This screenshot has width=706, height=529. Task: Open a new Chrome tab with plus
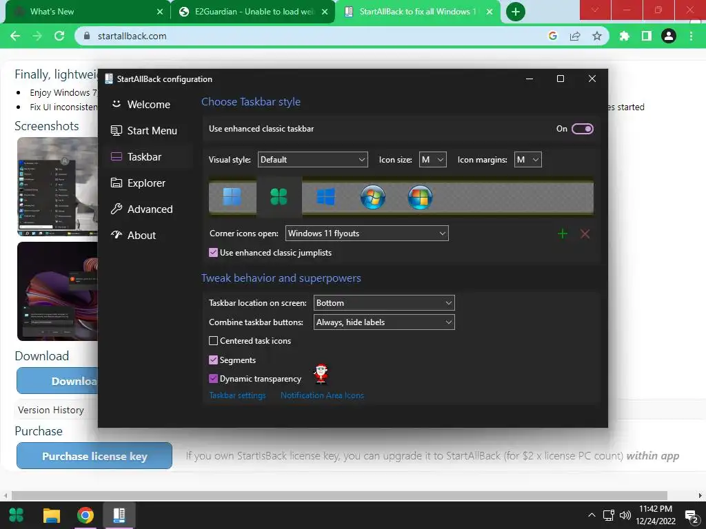[516, 12]
